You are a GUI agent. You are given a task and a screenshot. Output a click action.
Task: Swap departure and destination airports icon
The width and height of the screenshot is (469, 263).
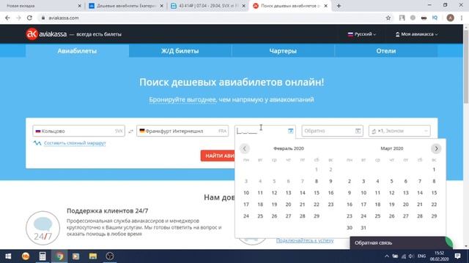(x=130, y=131)
